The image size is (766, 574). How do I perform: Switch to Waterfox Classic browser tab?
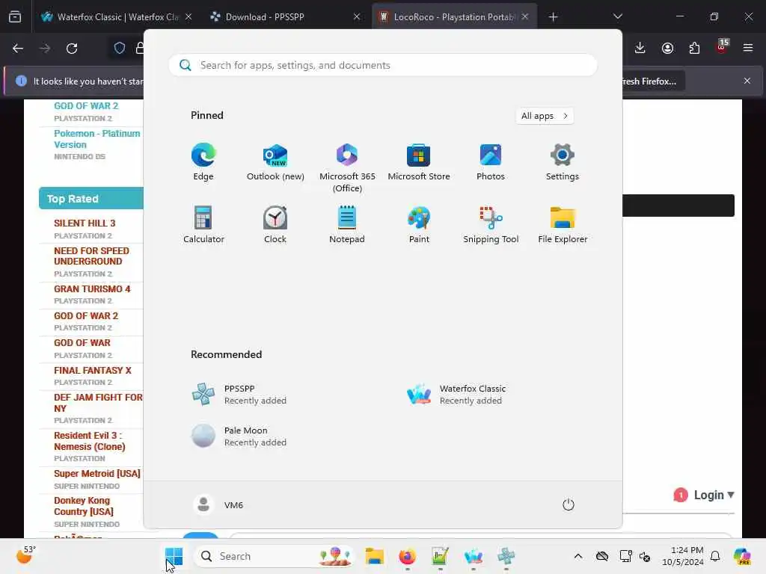point(117,16)
